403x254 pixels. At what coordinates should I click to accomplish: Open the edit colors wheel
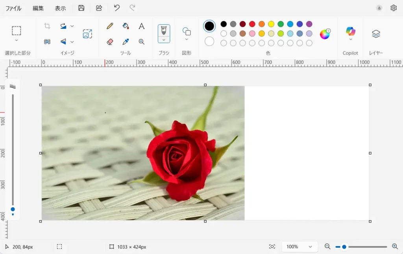pos(325,34)
